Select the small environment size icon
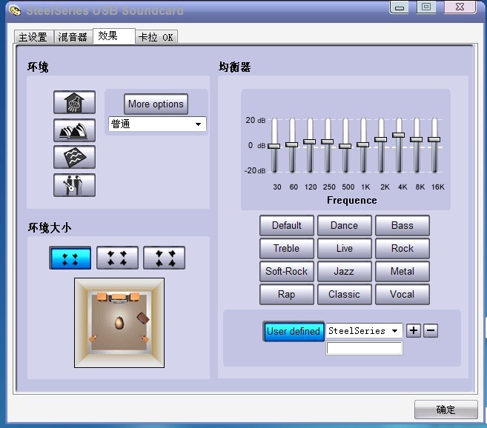 70,258
